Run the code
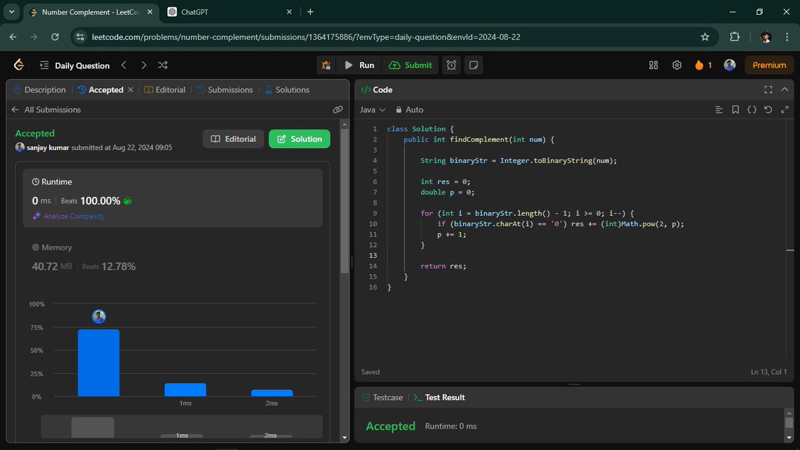The width and height of the screenshot is (800, 450). tap(359, 65)
